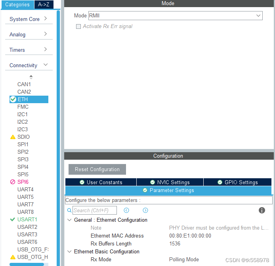Click the info icon in parameter settings
The height and width of the screenshot is (266, 275).
(x=262, y=210)
